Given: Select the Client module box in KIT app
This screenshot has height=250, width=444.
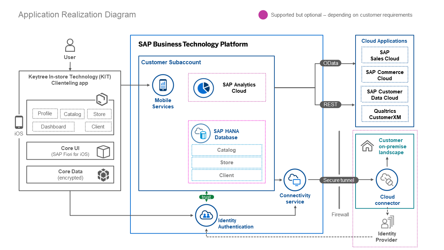Looking at the screenshot, I should 98,127.
